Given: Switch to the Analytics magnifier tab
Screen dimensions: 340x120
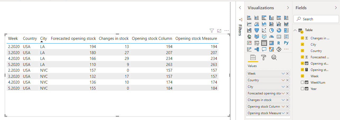Looking at the screenshot, I should [x=274, y=57].
